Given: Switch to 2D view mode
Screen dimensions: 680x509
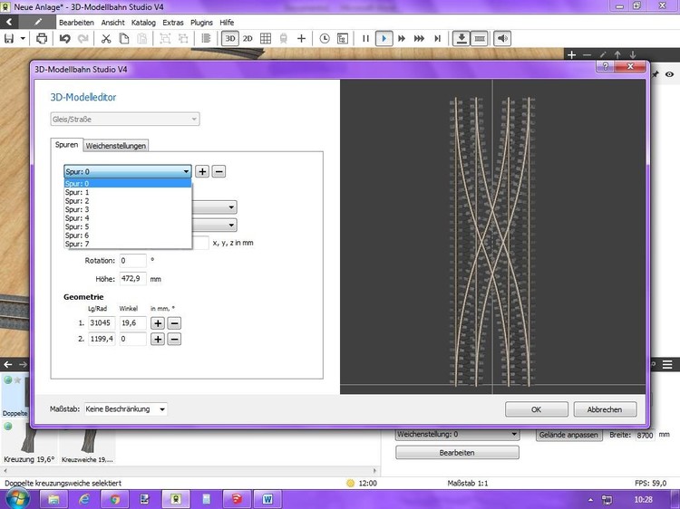Looking at the screenshot, I should pyautogui.click(x=248, y=39).
